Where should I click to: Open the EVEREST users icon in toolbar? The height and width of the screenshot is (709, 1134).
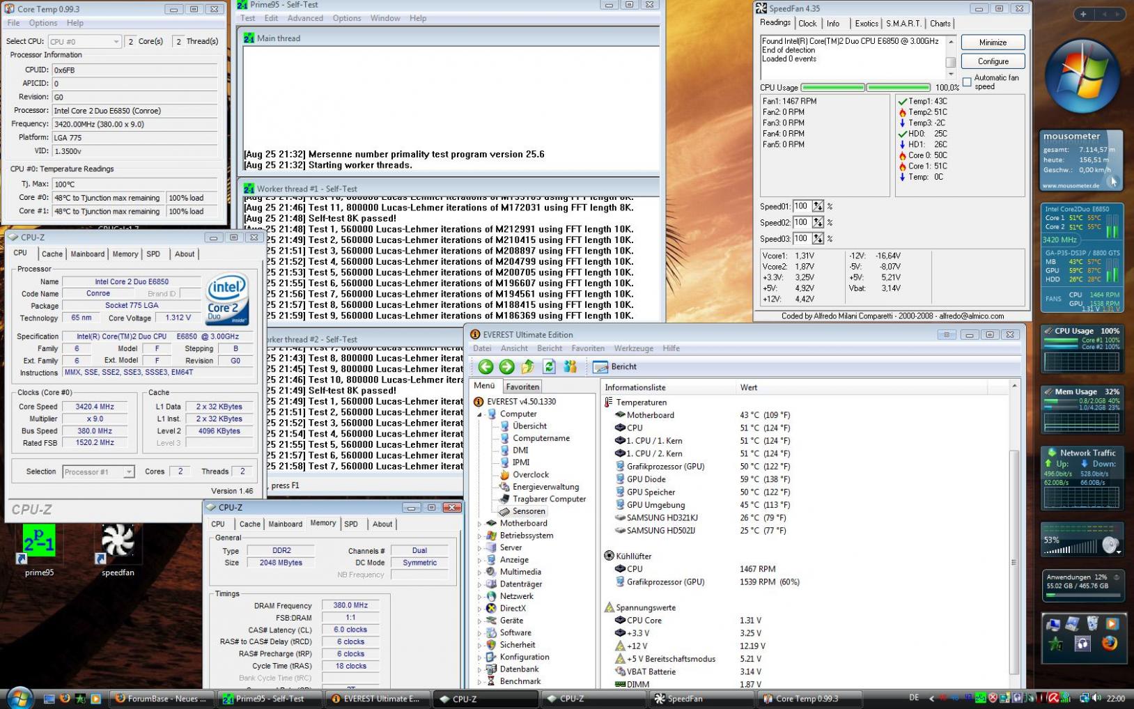(x=570, y=366)
